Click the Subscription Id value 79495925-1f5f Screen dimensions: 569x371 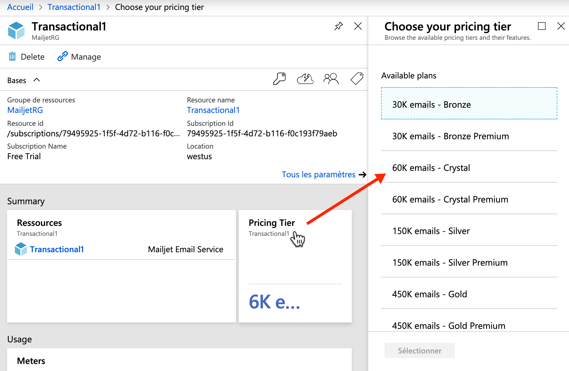tap(262, 134)
